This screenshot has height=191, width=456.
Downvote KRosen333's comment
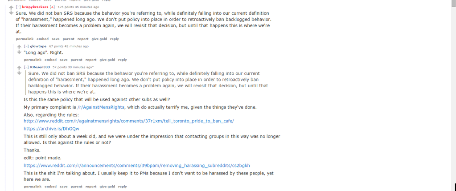19,73
